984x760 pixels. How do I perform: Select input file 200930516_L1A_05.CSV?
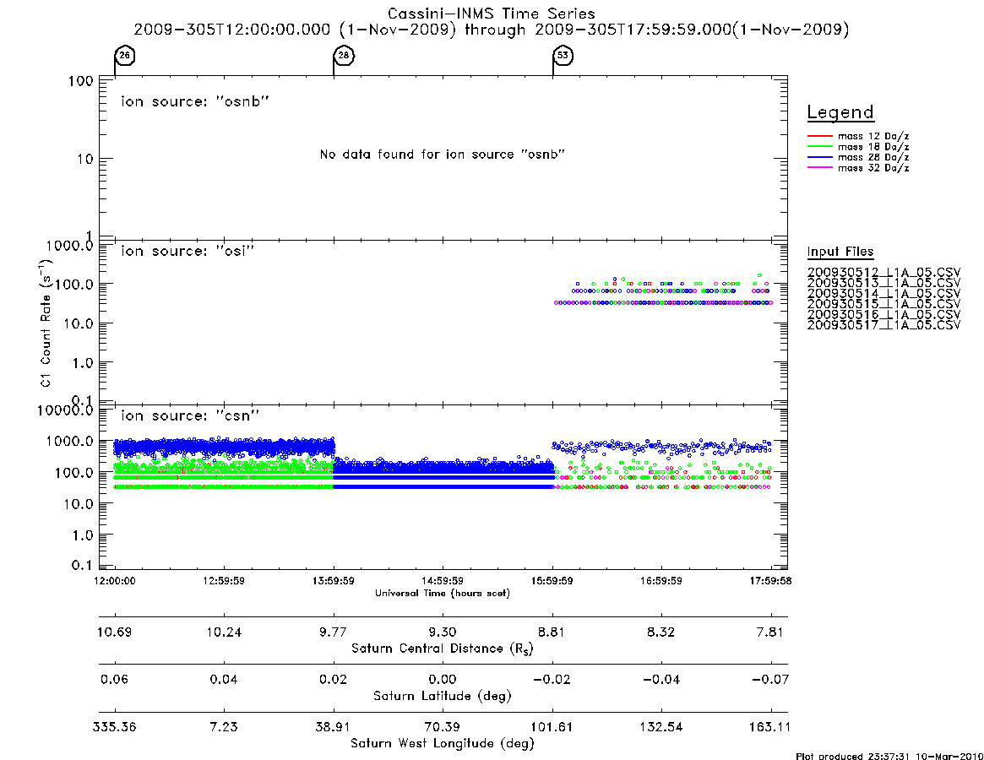point(883,315)
